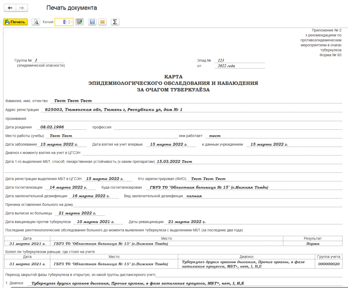Click the Группа учета value 000000020
The image size is (348, 288).
(329, 264)
